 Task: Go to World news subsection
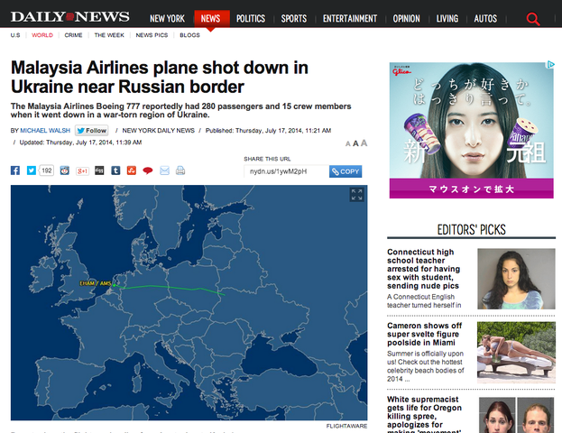42,35
